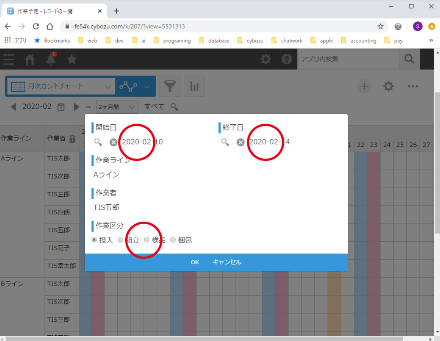
Task: Click the アプリ内検索 search field
Action: 348,59
